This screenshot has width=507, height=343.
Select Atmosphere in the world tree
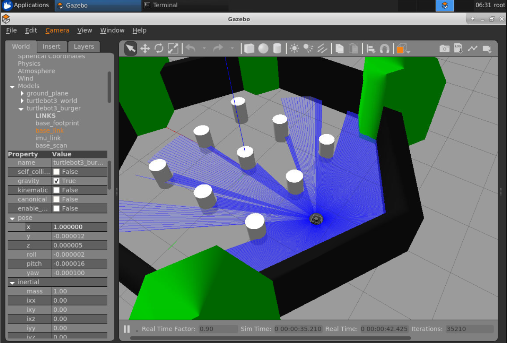tap(36, 71)
